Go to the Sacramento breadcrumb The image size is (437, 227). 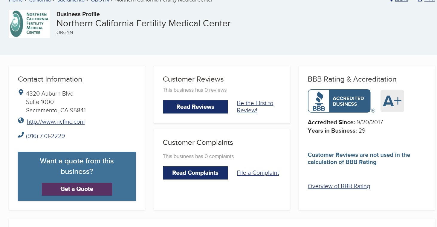coord(71,1)
